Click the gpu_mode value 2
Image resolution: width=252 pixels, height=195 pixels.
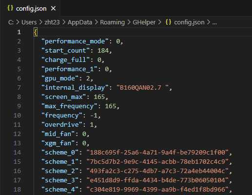[88, 78]
